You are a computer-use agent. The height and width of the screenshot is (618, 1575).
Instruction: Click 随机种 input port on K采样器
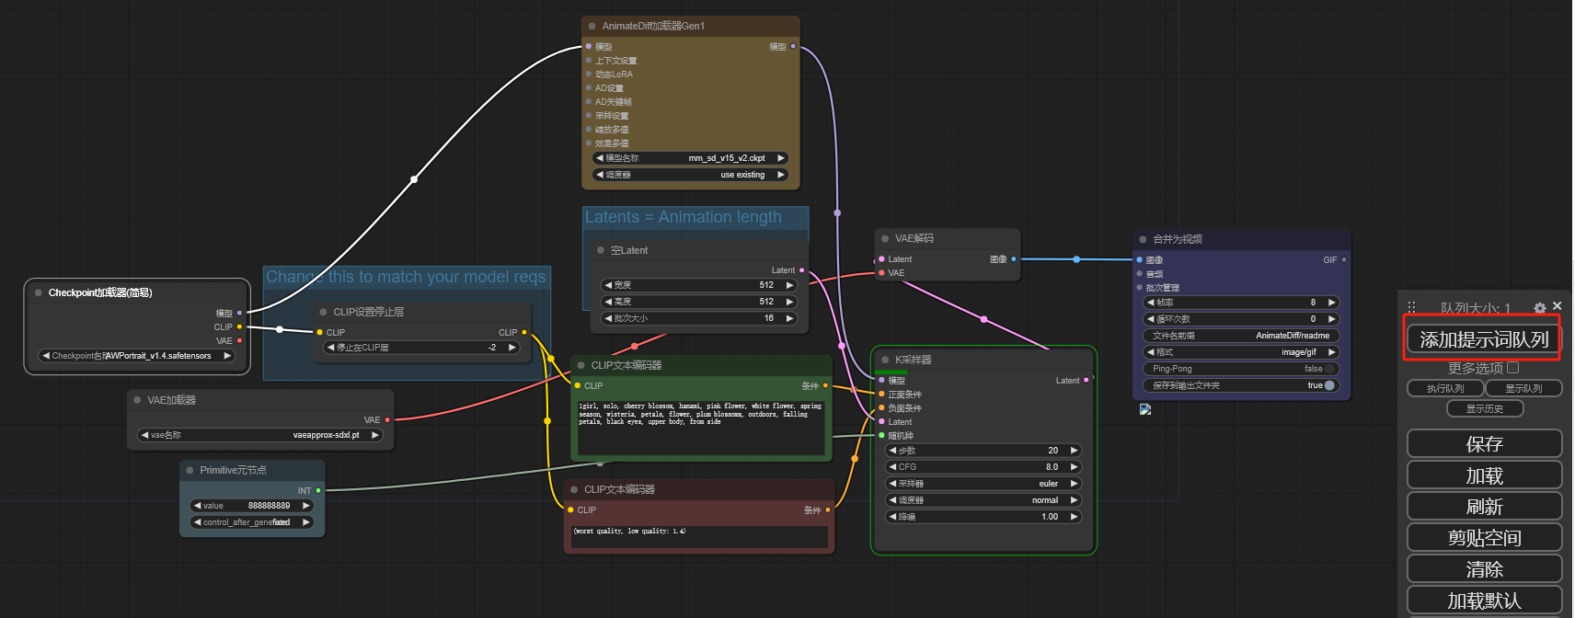pos(881,436)
